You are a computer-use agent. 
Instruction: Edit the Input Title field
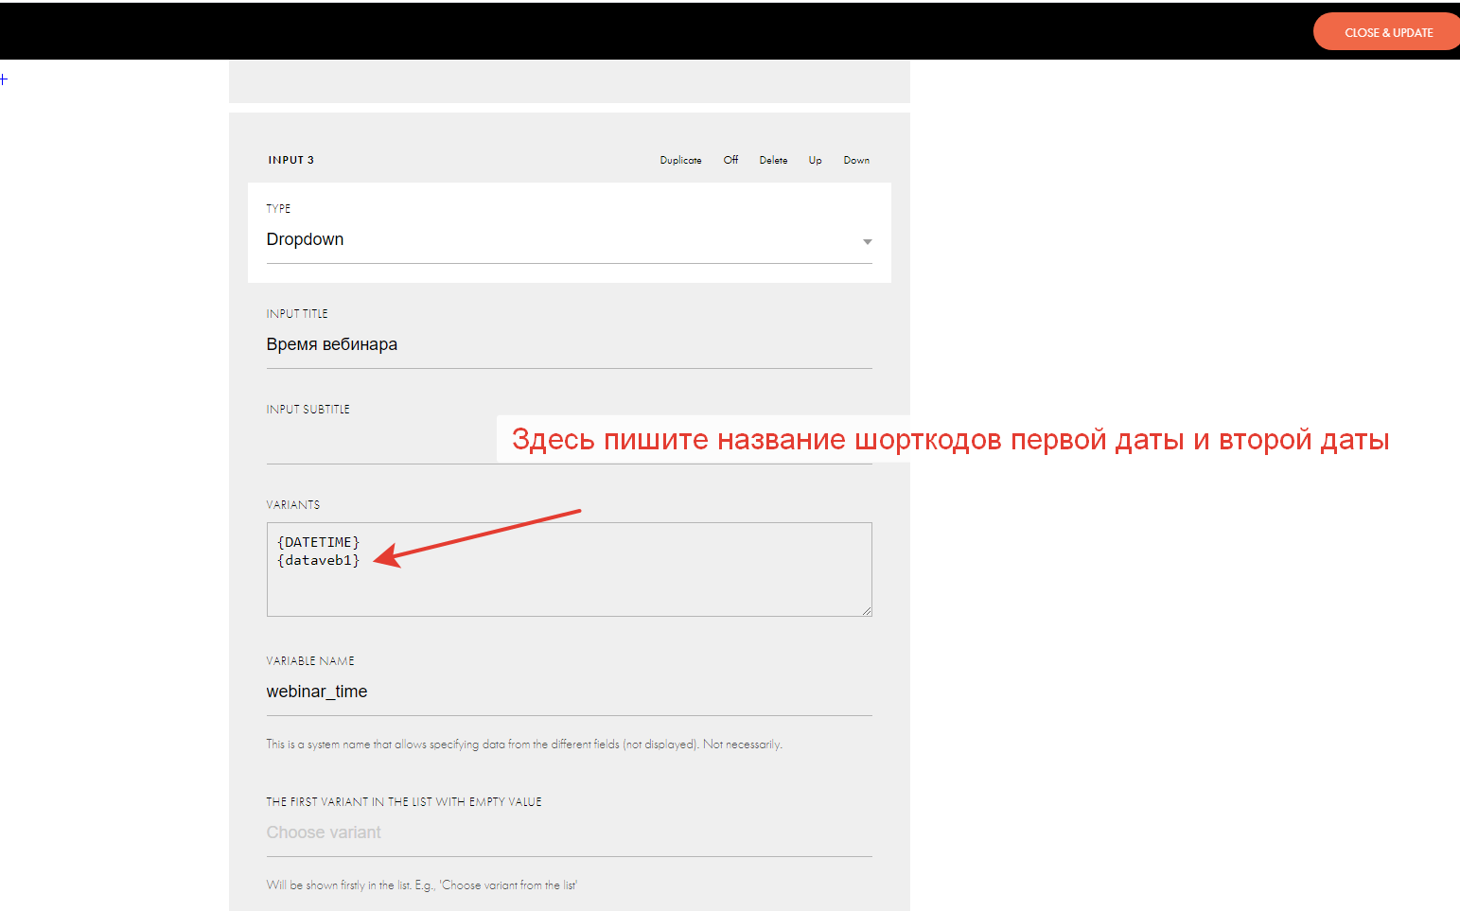click(569, 345)
